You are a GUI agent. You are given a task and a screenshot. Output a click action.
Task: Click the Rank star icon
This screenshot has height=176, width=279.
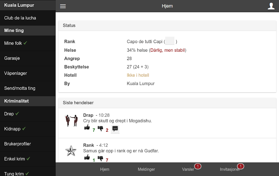click(x=71, y=151)
